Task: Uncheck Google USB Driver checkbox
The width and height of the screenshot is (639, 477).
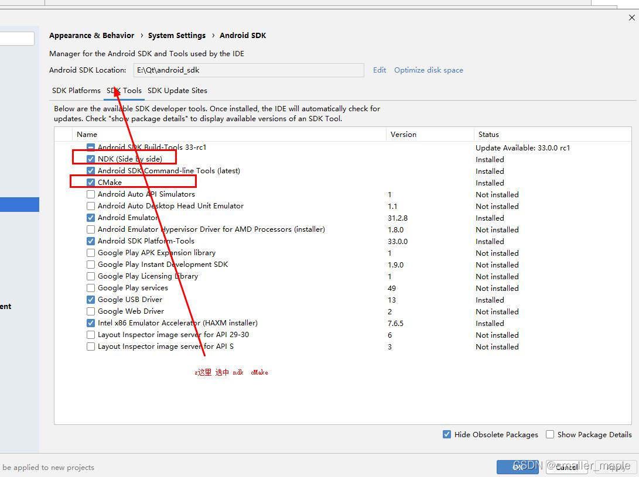Action: coord(90,300)
